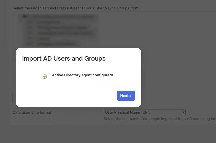This screenshot has height=143, width=216.
Task: Select the blurred ForeignSecurityPrincipals OU label
Action: pos(62,27)
